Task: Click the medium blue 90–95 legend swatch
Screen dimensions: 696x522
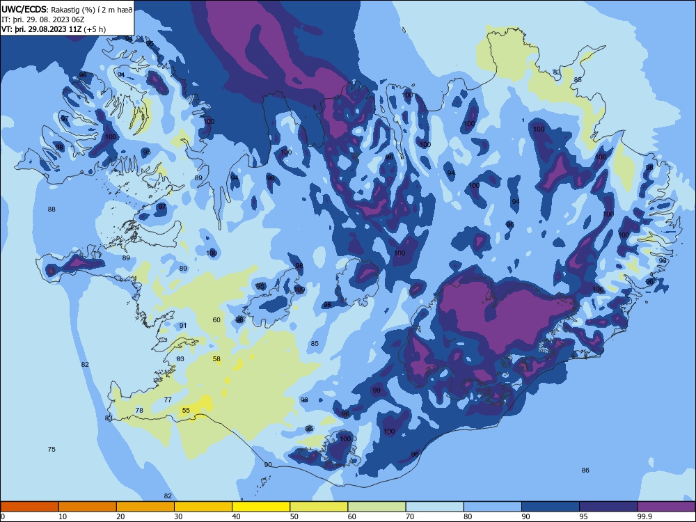Action: [x=551, y=507]
